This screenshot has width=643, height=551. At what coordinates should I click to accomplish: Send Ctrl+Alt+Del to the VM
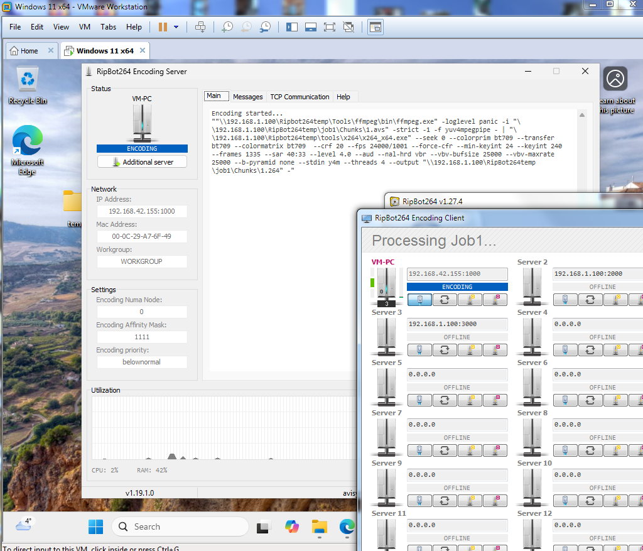click(200, 27)
